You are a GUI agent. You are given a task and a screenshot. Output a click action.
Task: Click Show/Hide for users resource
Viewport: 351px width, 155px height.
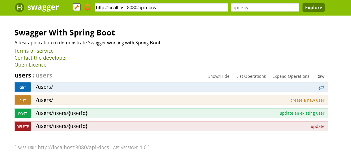click(x=219, y=76)
